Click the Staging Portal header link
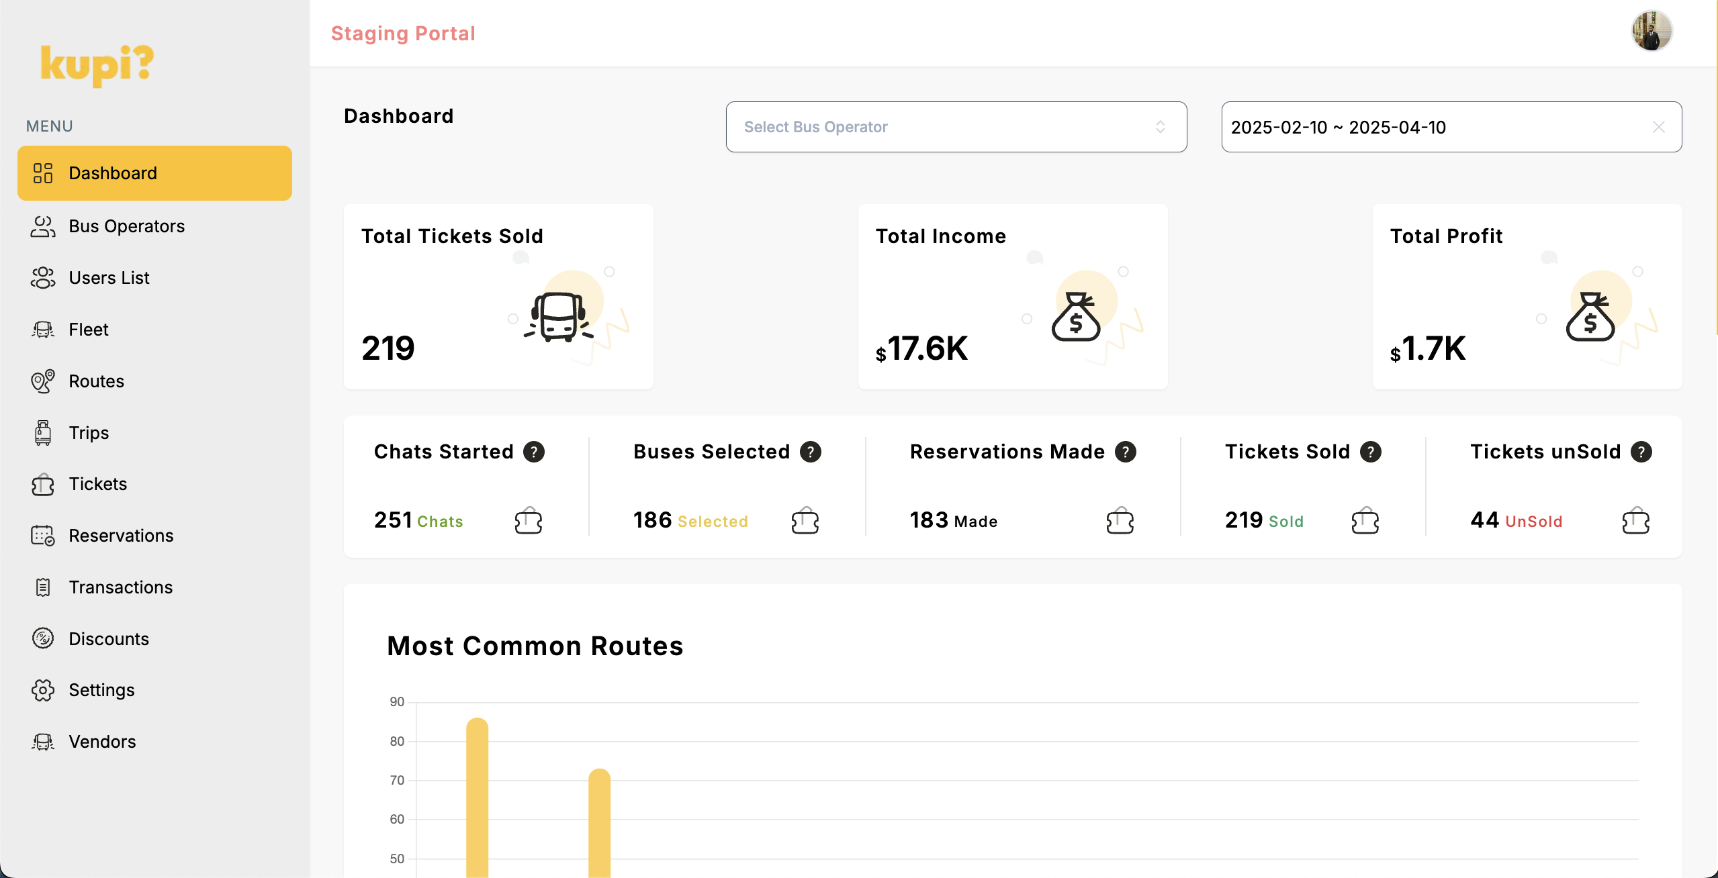 point(403,34)
